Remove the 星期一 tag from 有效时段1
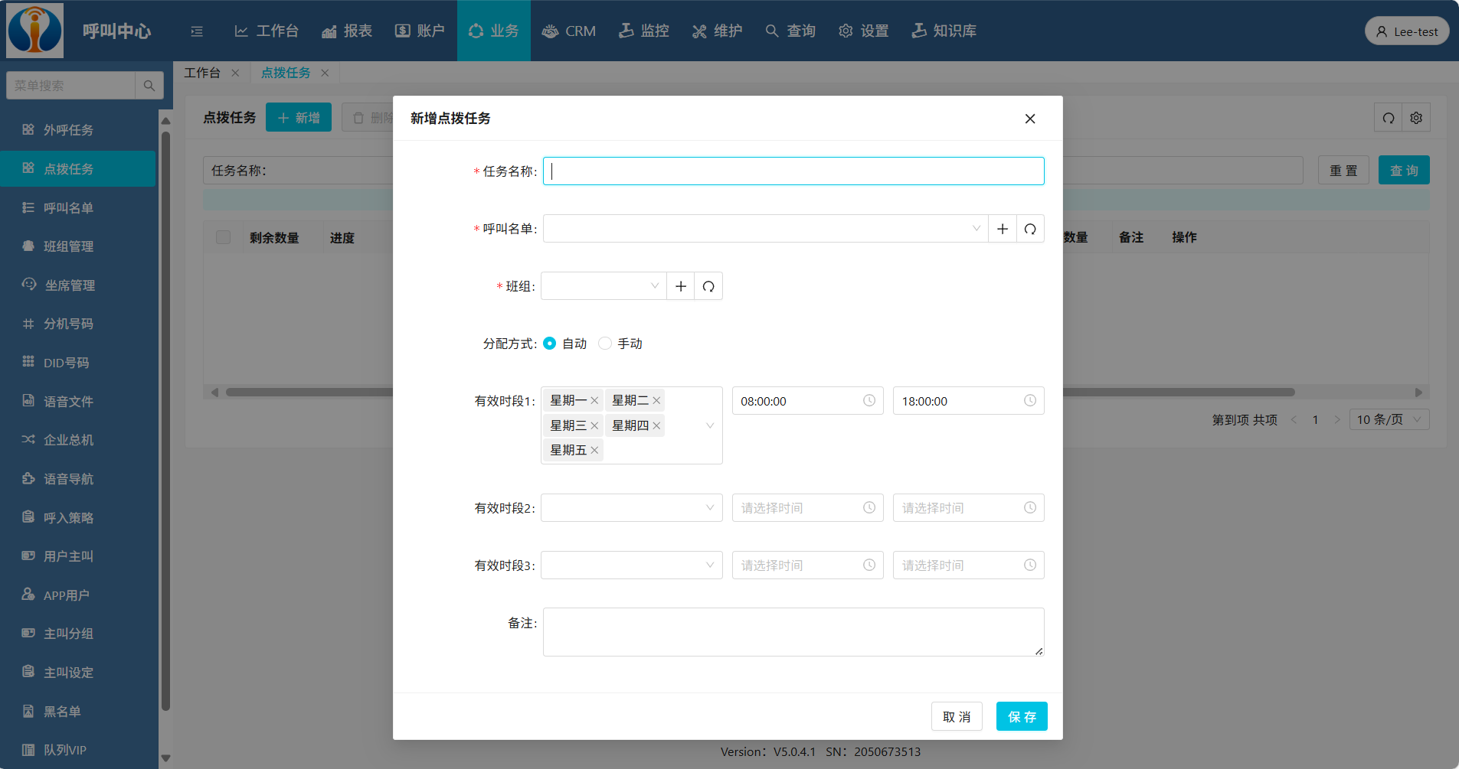The width and height of the screenshot is (1459, 769). click(594, 400)
